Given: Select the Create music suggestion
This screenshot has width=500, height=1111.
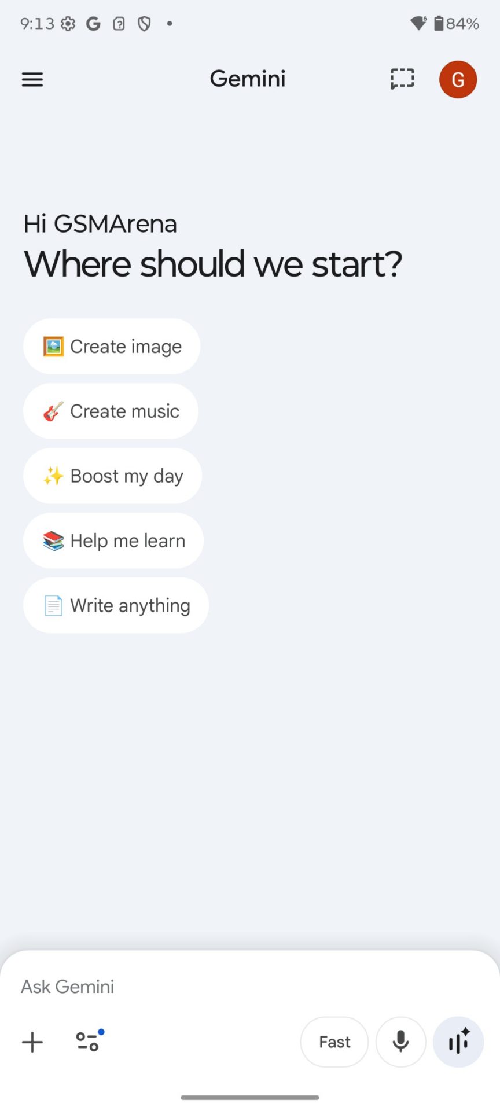Looking at the screenshot, I should [x=111, y=411].
